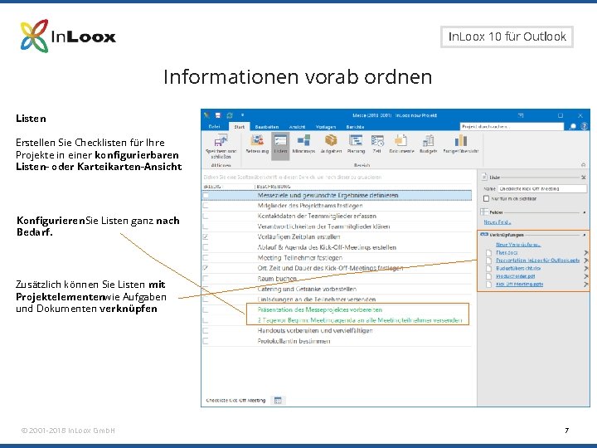
Task: Open the Flyer.docx link
Action: click(x=507, y=252)
